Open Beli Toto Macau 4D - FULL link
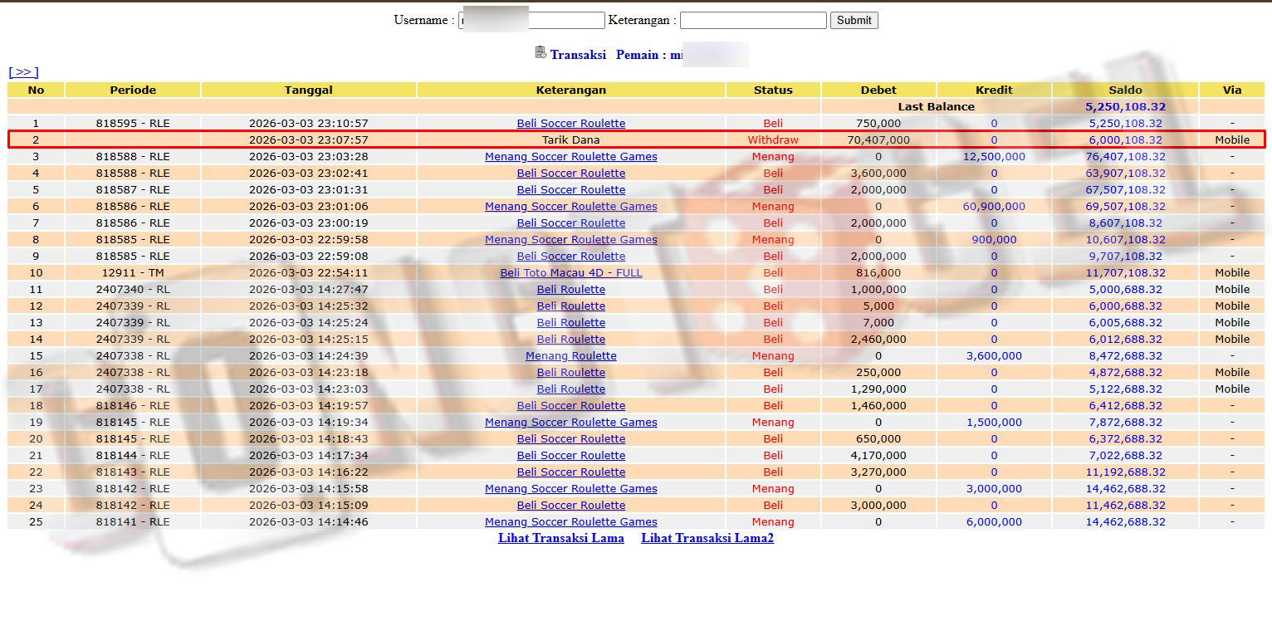 click(x=570, y=272)
